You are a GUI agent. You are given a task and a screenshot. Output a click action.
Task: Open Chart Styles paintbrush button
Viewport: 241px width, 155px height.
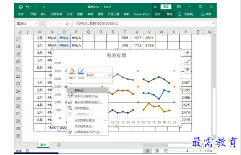[x=187, y=62]
